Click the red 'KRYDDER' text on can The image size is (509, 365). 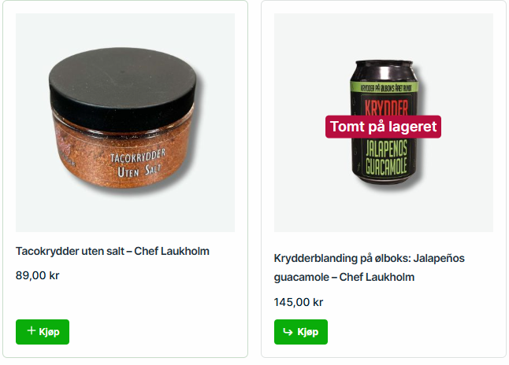tap(386, 108)
